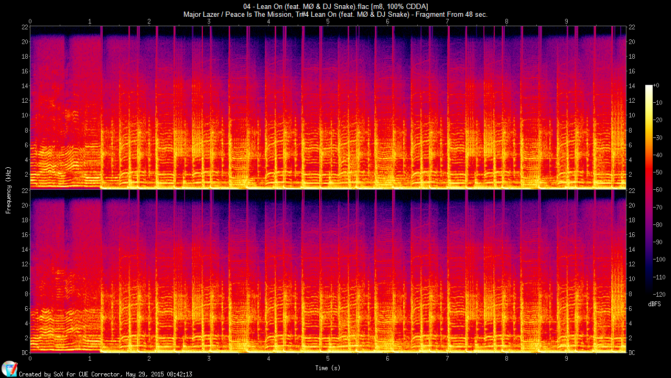Viewport: 671px width, 378px height.
Task: Click the 2 second tick on the top time axis
Action: pos(149,21)
